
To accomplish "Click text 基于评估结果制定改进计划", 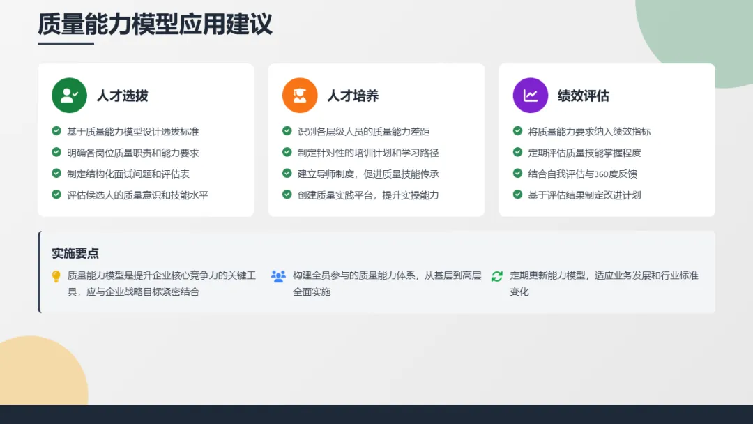I will click(584, 195).
